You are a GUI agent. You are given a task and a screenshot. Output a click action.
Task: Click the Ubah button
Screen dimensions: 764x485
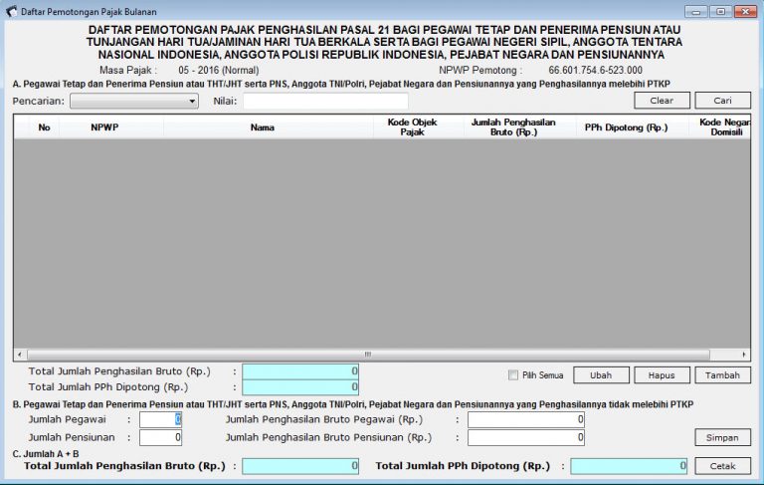click(601, 375)
